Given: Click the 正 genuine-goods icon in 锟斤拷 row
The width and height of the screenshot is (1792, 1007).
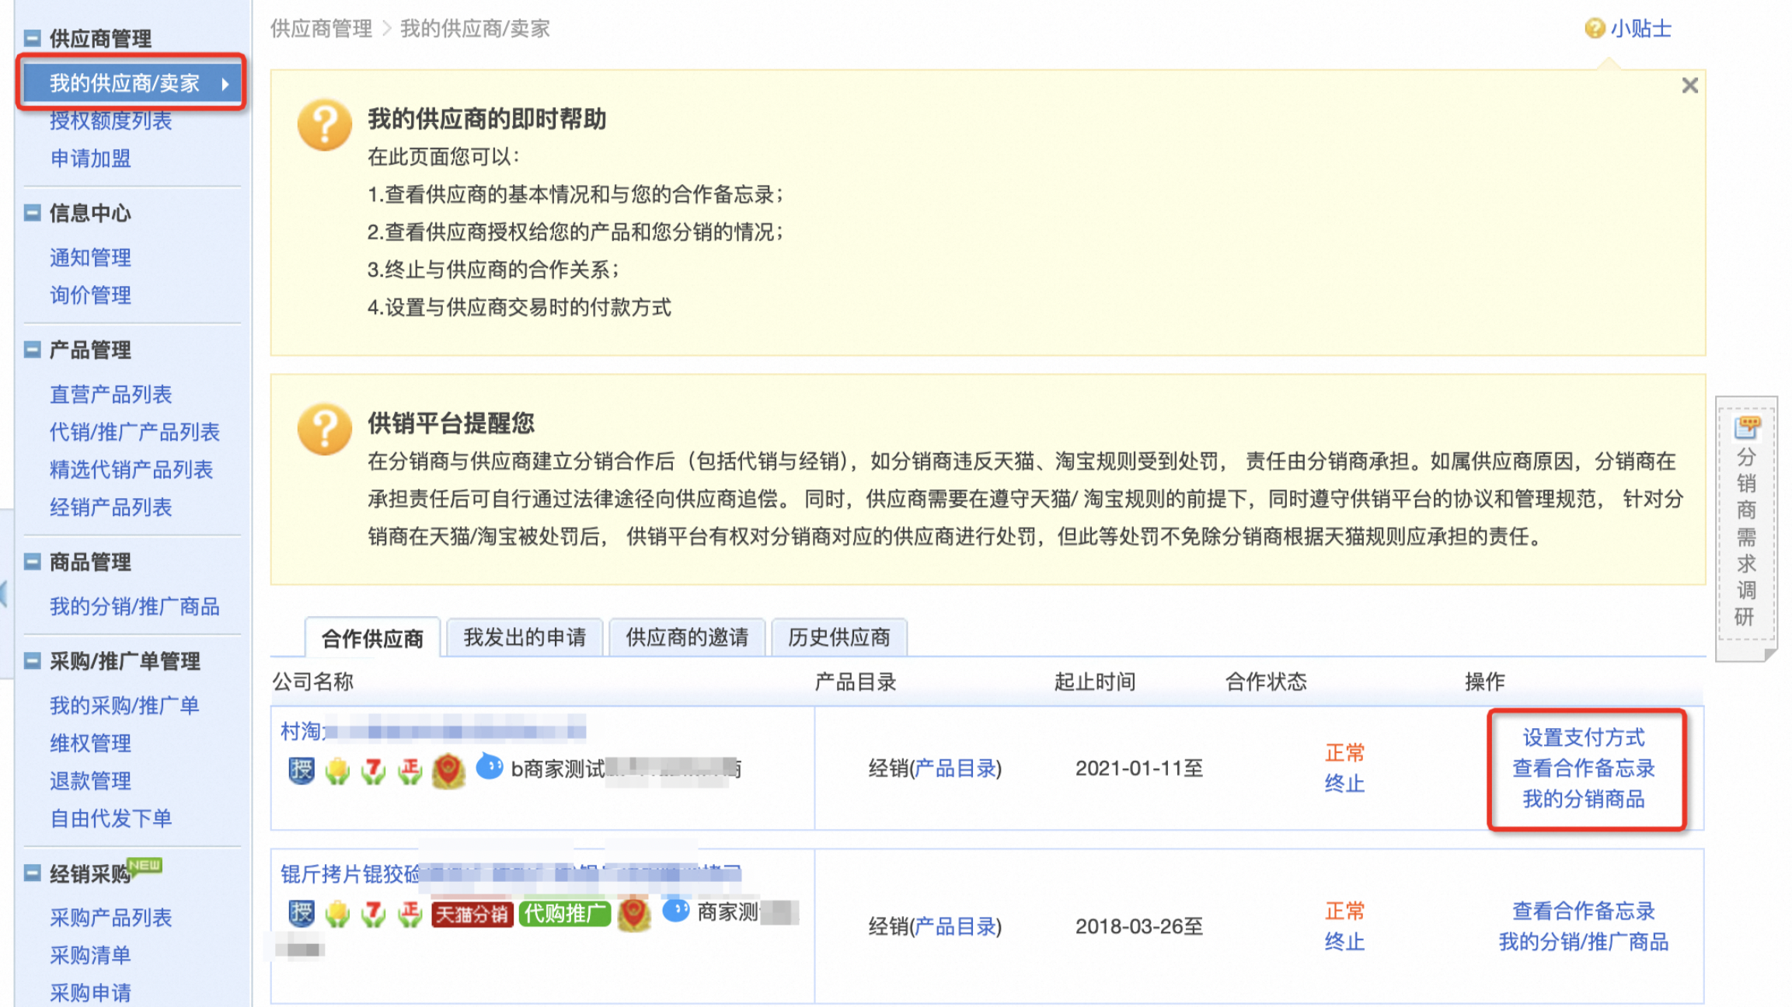Looking at the screenshot, I should click(x=410, y=914).
